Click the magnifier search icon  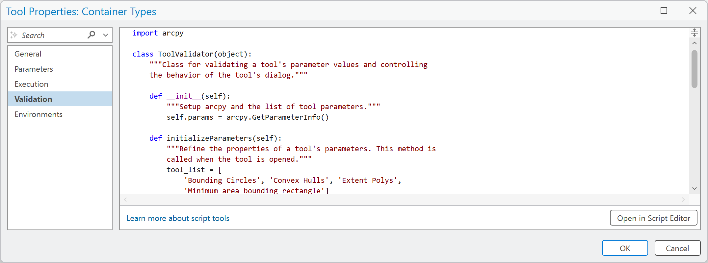pos(91,35)
